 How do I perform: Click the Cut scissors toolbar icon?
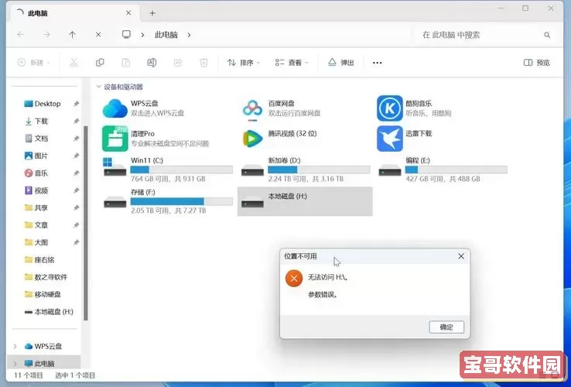(x=74, y=63)
